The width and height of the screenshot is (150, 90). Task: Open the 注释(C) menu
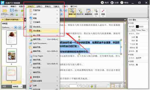[x=39, y=6]
